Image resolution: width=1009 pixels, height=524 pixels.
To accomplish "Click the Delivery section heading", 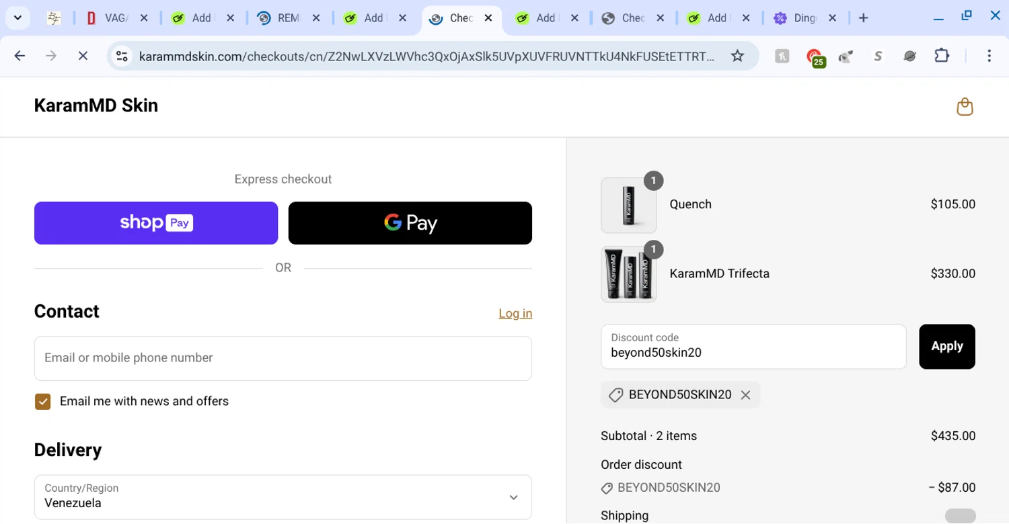I will click(x=68, y=450).
